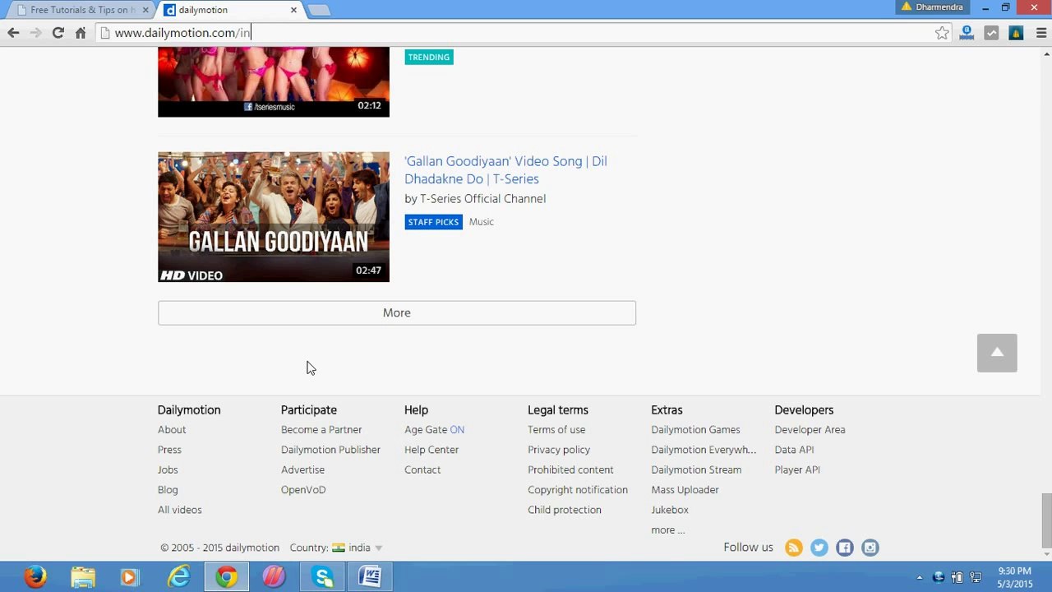Open the Press footer link
Image resolution: width=1052 pixels, height=592 pixels.
coord(169,450)
